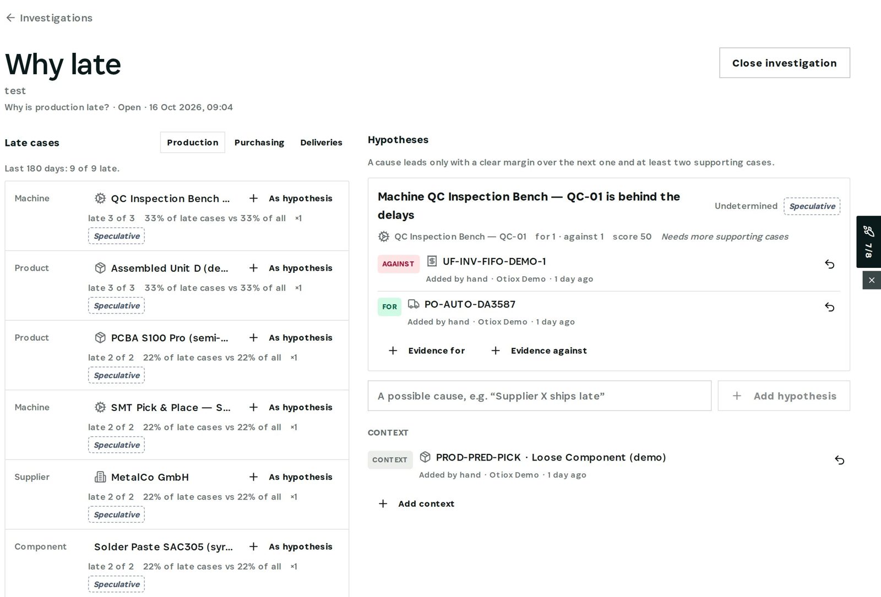This screenshot has height=597, width=881.
Task: Click gear icon of QC Inspection Bench late case
Action: click(100, 198)
